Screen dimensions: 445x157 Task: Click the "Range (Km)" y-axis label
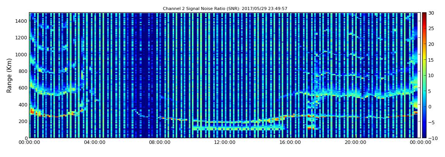(9, 76)
